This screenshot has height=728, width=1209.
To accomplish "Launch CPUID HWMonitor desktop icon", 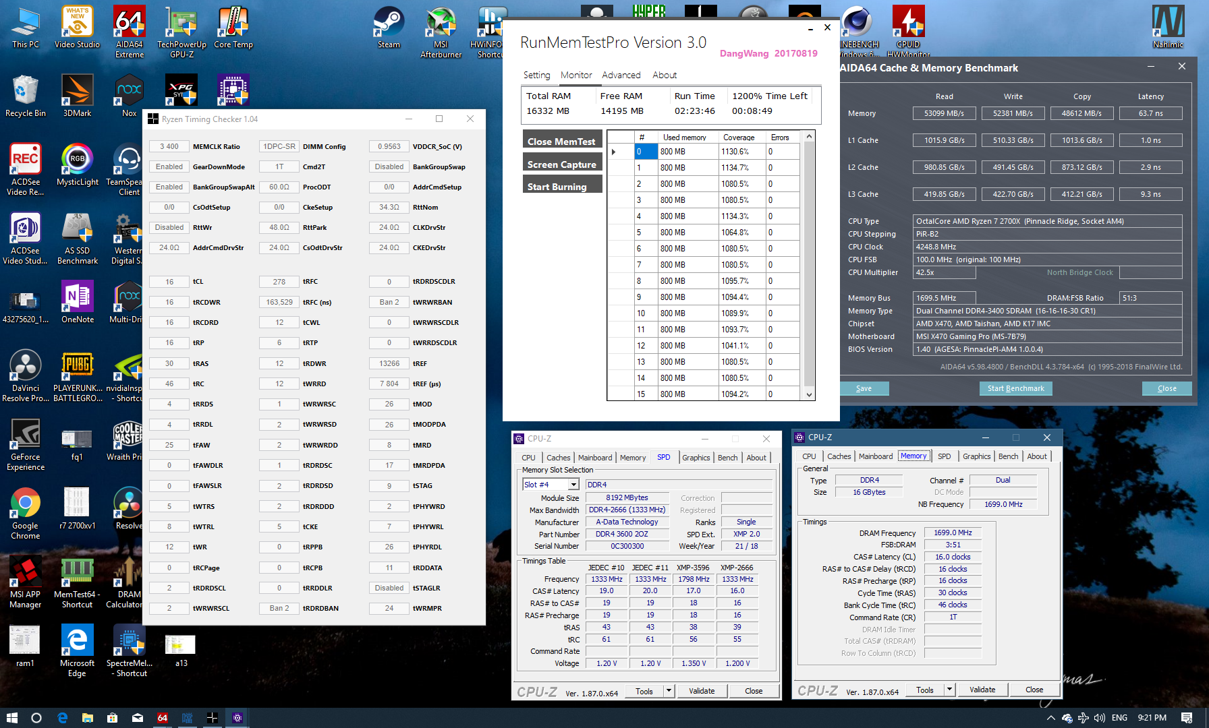I will pyautogui.click(x=908, y=32).
